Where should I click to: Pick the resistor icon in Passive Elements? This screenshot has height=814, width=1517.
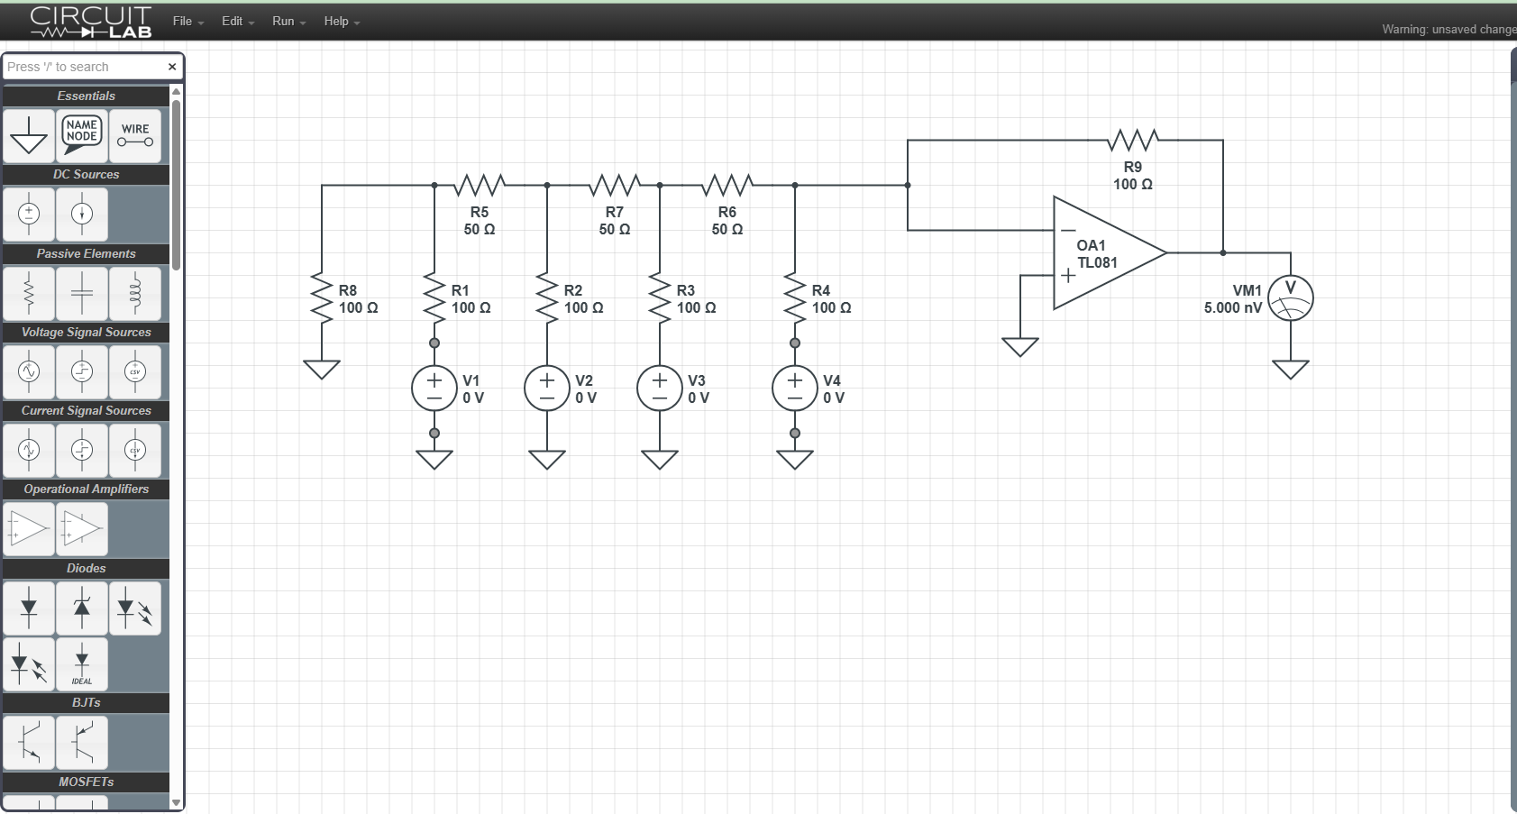pyautogui.click(x=29, y=294)
